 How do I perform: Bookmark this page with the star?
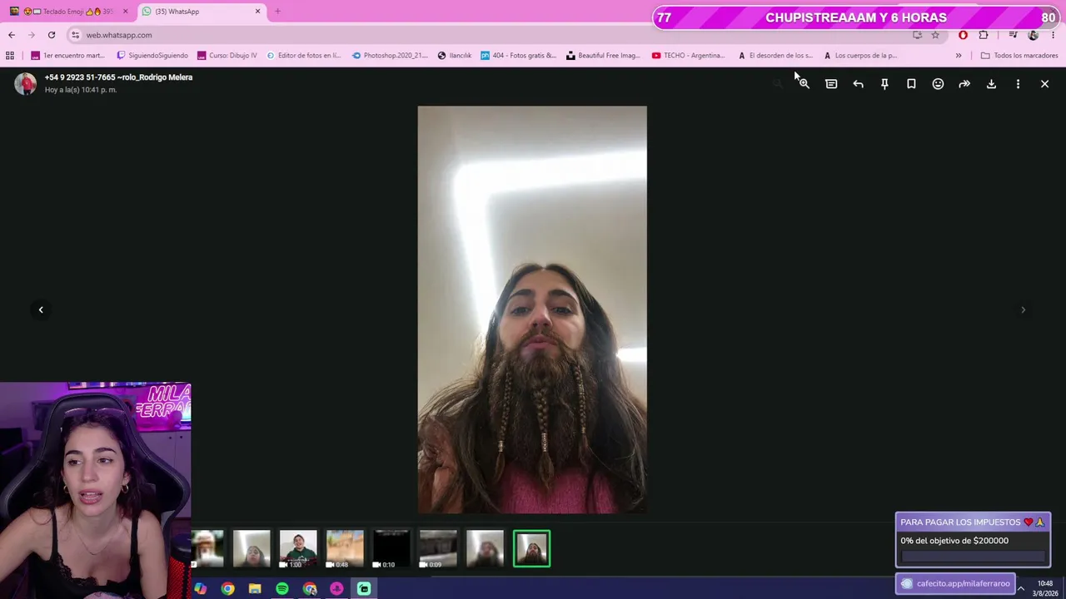point(935,35)
